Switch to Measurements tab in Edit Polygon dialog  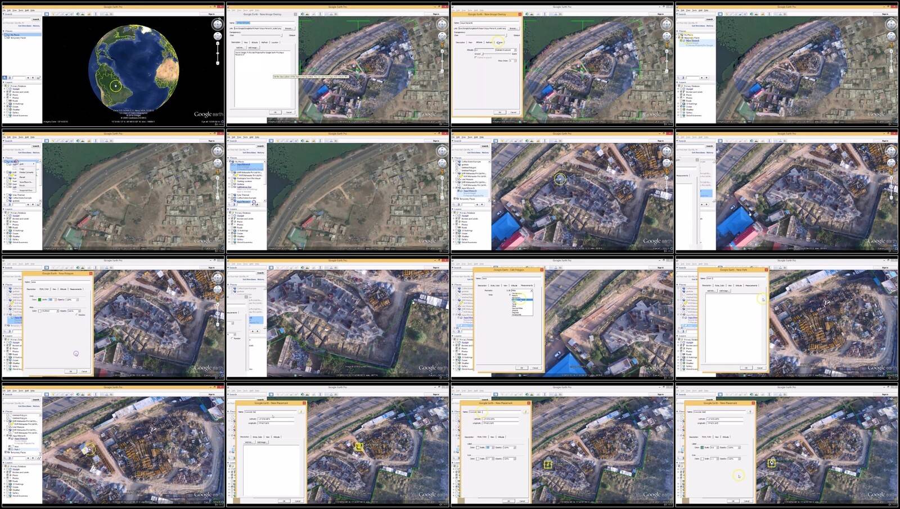click(x=526, y=285)
